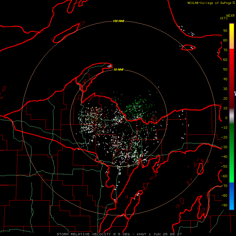Click the positive 90 value on velocity scale
Screen dimensions: 236x236
click(x=225, y=31)
